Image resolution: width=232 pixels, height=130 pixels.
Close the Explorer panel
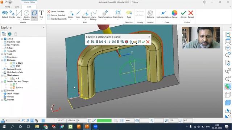[x=43, y=27]
